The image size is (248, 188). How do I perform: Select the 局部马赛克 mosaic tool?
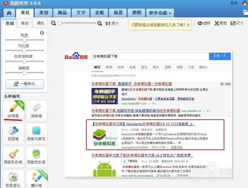pos(36,134)
